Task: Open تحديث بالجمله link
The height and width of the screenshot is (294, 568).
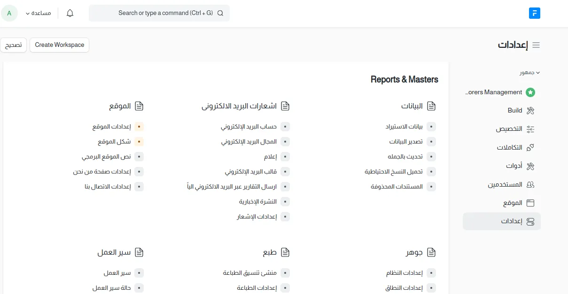Action: 405,157
